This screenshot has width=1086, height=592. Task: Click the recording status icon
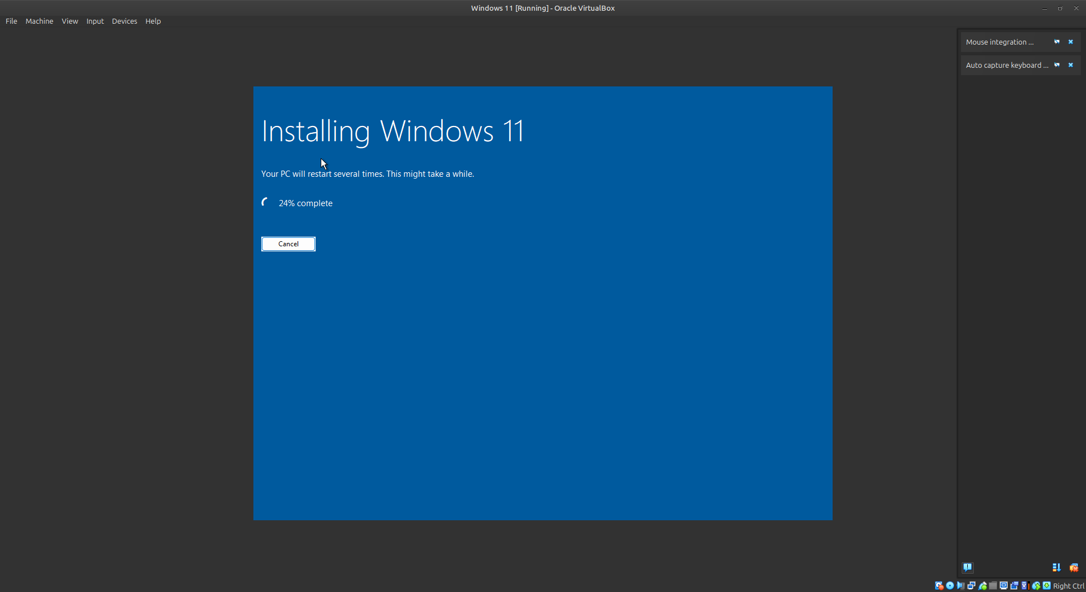1014,586
